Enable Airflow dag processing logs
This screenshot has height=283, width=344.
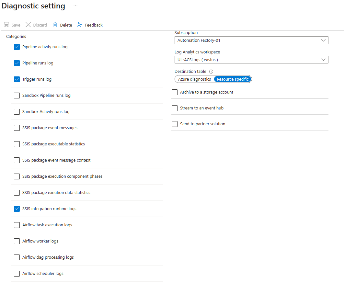[17, 257]
